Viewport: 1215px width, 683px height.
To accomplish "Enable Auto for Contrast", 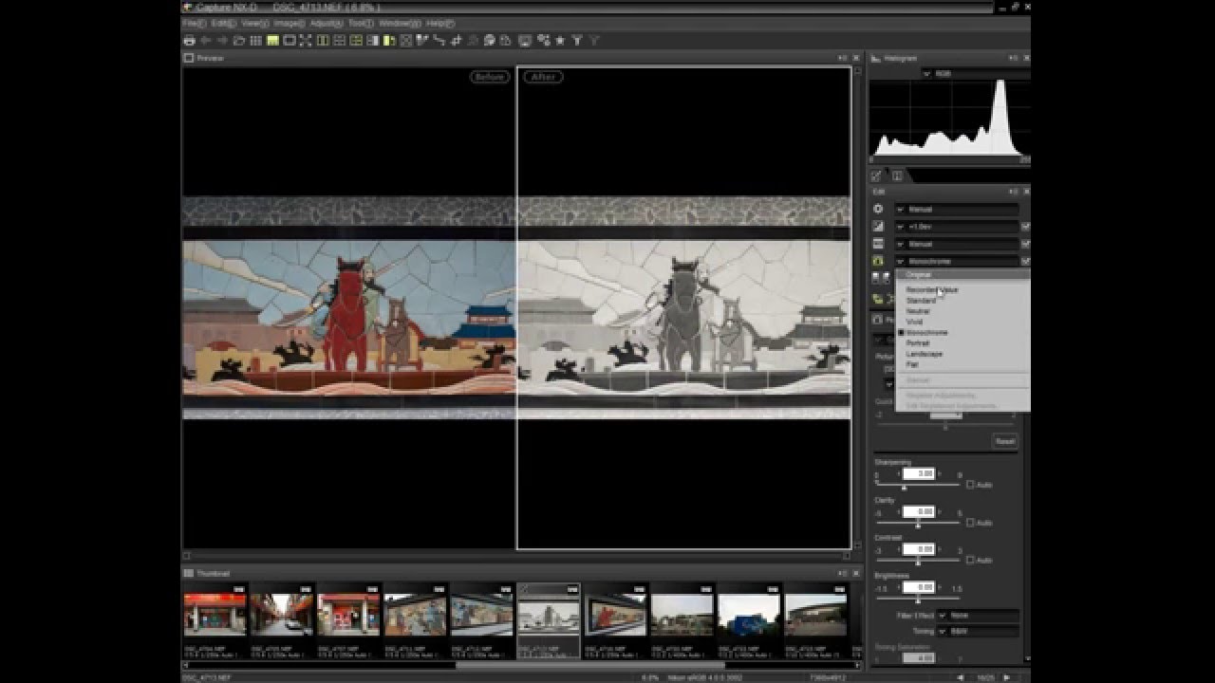I will [x=970, y=561].
